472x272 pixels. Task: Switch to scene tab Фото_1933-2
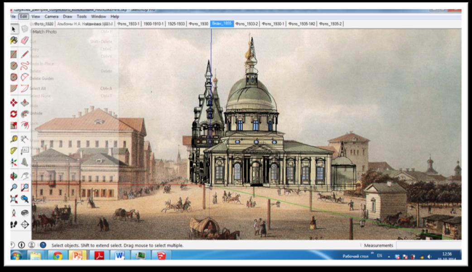tap(246, 24)
